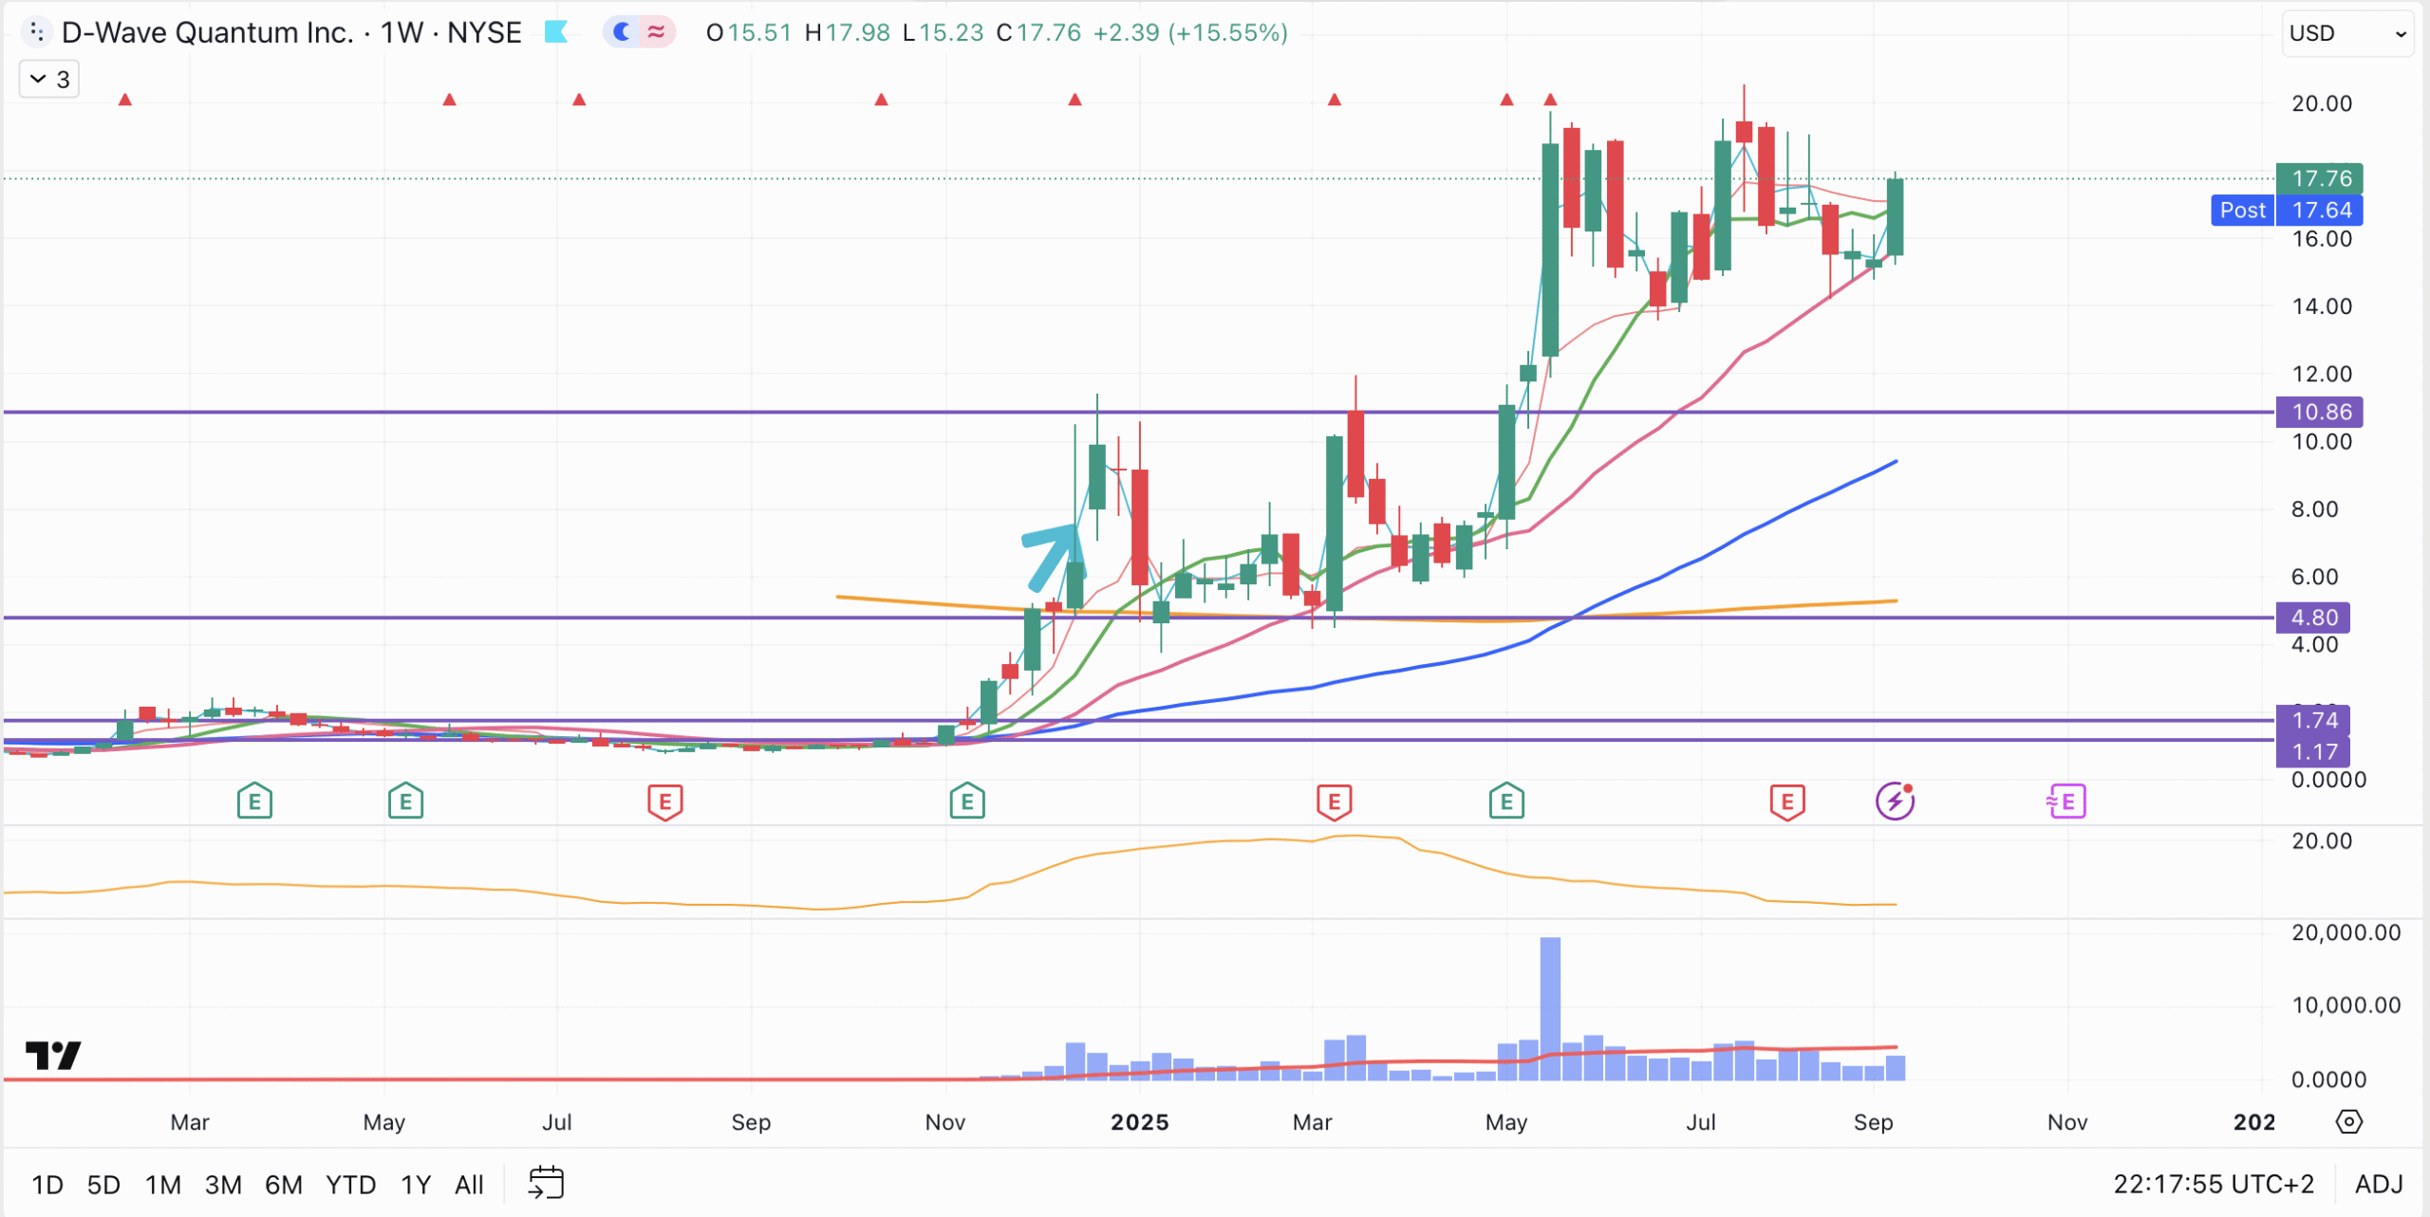Toggle the ADJ adjusted data button
This screenshot has height=1217, width=2430.
2379,1185
